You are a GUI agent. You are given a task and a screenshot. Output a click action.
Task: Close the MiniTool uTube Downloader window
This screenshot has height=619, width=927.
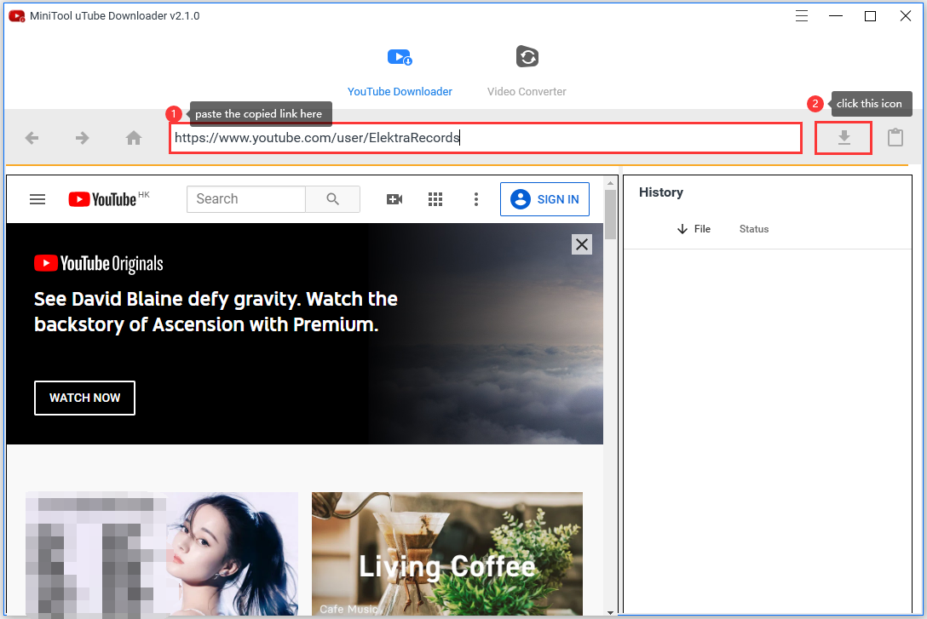(905, 16)
